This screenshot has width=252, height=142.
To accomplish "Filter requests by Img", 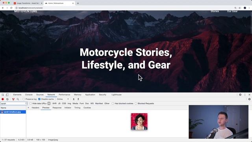I will coord(69,103).
